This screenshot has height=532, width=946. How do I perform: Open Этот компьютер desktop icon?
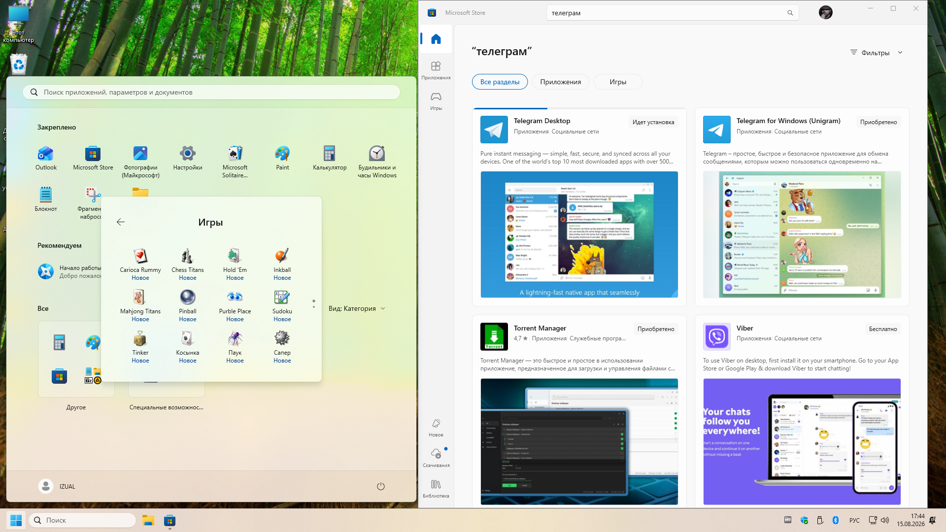19,25
